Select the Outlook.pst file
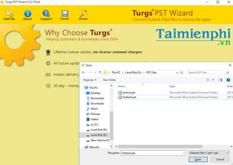233x165 pixels. 127,97
